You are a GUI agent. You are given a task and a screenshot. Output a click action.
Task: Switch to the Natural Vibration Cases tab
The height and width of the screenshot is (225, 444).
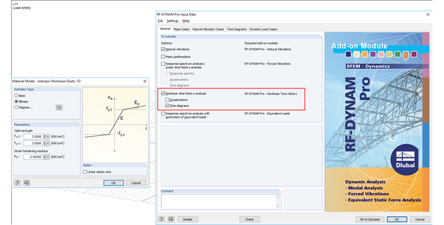pos(208,29)
